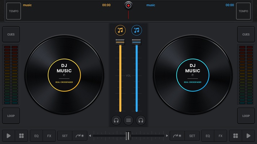This screenshot has width=257, height=144.
Task: Open the left deck sampler pads grid
Action: (21, 136)
